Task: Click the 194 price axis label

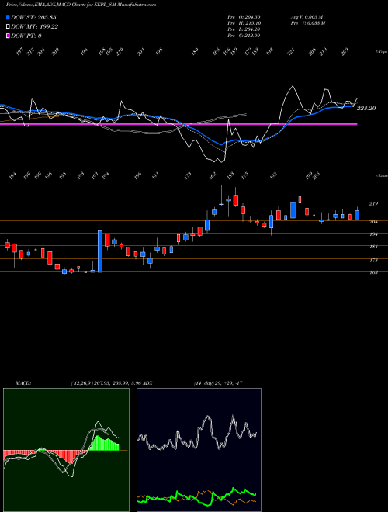Action: (x=373, y=234)
